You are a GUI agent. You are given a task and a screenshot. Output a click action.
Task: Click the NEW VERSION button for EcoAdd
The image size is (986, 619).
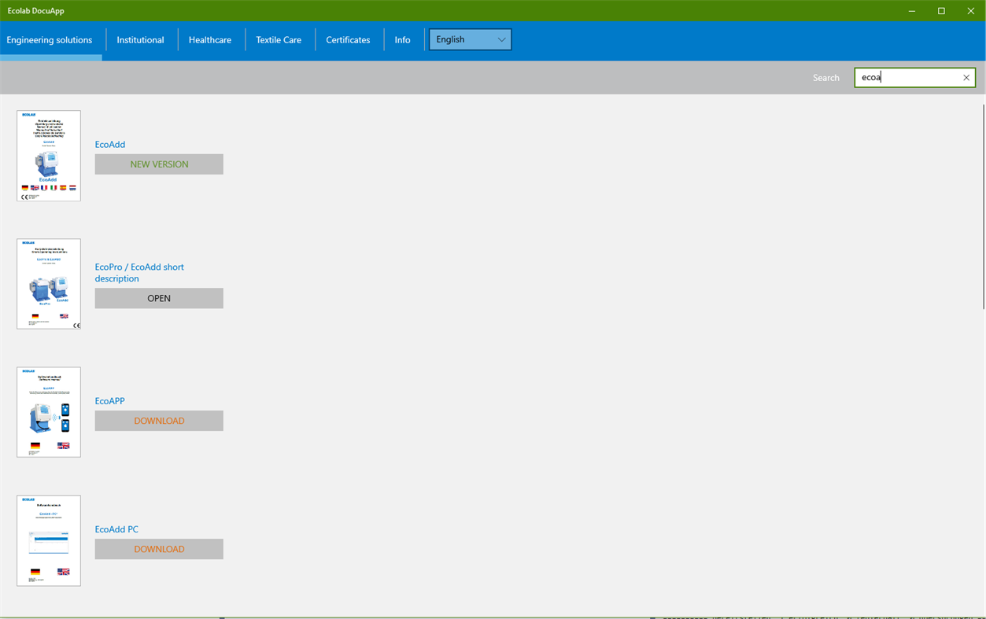158,164
